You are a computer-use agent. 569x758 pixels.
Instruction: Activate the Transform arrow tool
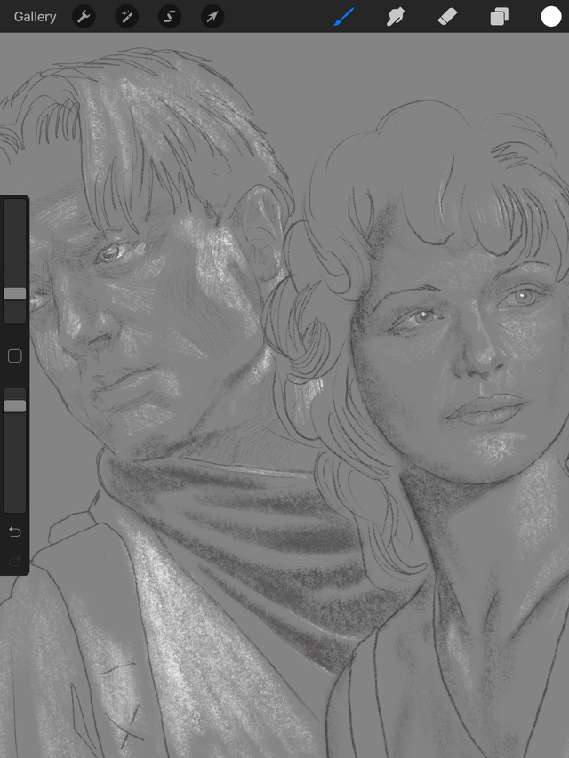pyautogui.click(x=212, y=16)
